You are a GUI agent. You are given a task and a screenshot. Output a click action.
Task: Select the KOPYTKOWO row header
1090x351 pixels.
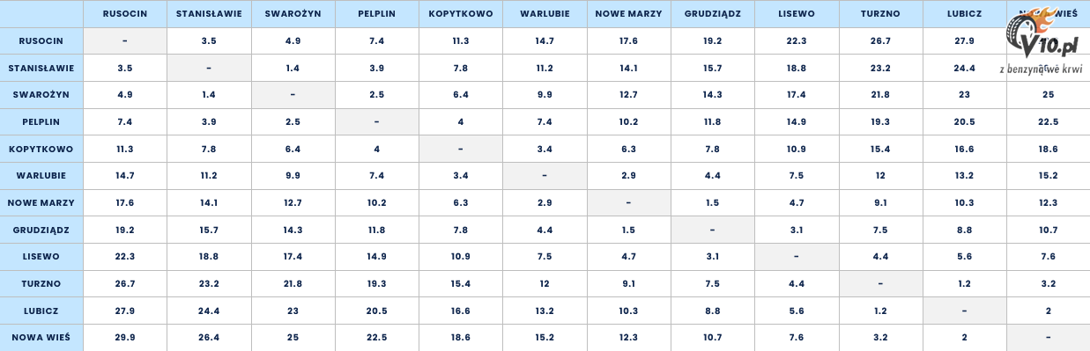coord(41,149)
